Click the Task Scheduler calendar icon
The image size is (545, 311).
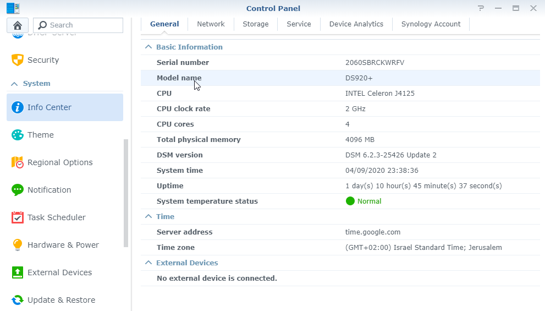18,217
